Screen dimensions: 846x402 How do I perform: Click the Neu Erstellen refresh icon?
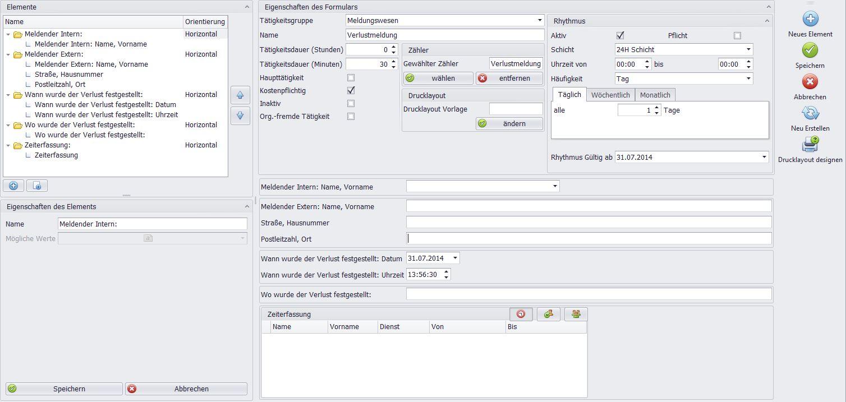point(810,113)
